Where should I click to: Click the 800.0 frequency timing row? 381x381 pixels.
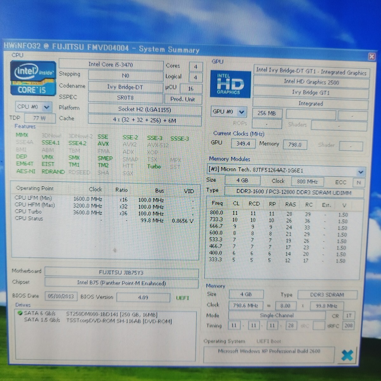(279, 214)
